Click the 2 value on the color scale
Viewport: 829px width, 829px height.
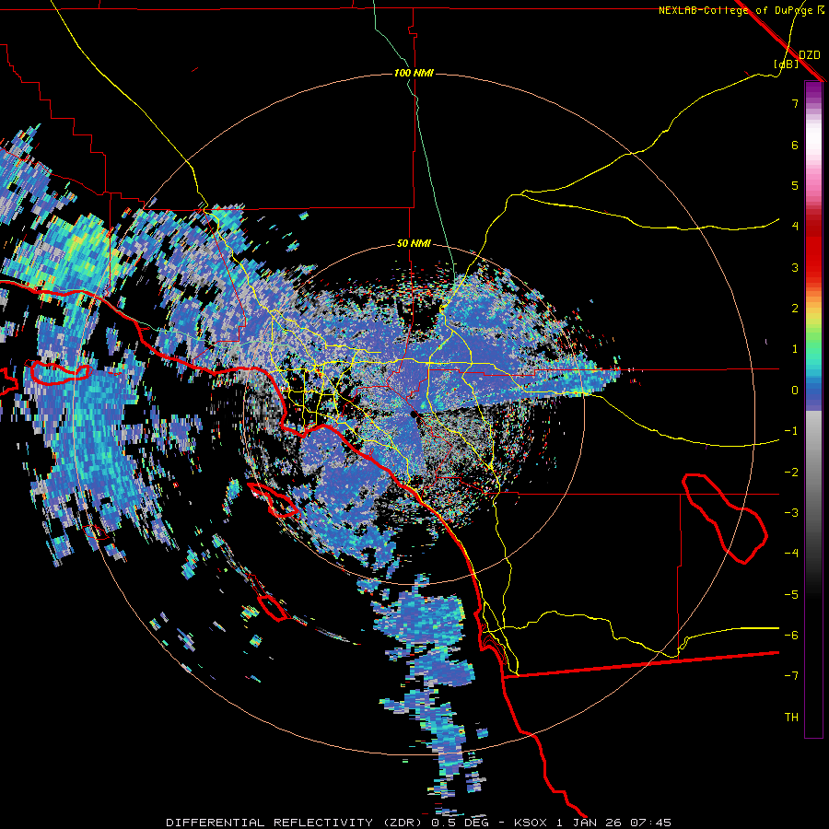tap(795, 309)
